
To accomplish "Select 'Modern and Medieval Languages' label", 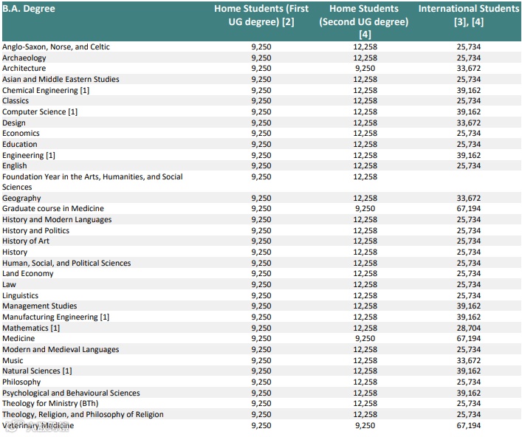I will click(x=61, y=349).
